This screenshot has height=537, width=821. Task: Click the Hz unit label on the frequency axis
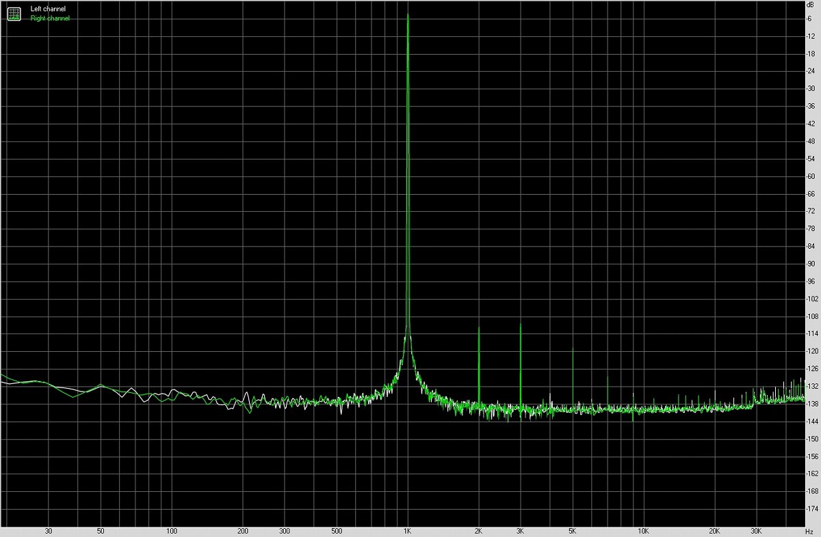(x=809, y=531)
